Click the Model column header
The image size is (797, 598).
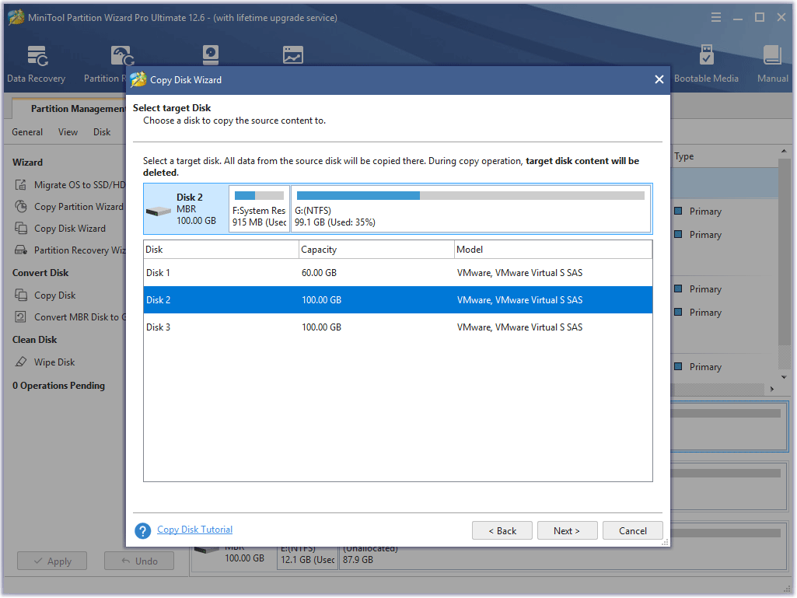click(553, 250)
